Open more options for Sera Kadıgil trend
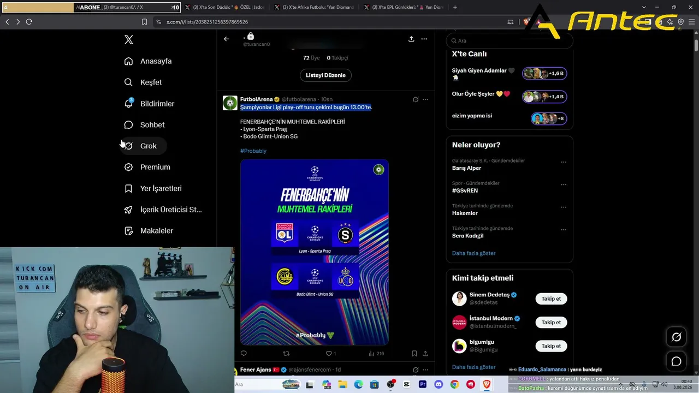Viewport: 699px width, 393px height. (x=564, y=230)
